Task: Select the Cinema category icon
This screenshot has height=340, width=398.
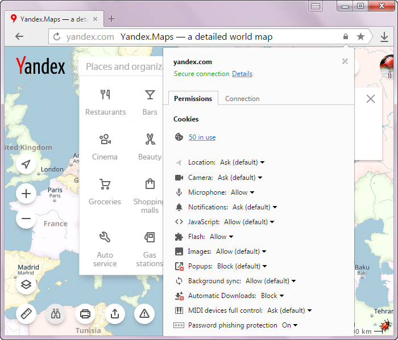Action: pos(105,139)
